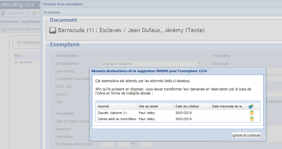Screen dimensions: 282x149
Task: Click the Suggestions tab icon
Action: (3, 13)
